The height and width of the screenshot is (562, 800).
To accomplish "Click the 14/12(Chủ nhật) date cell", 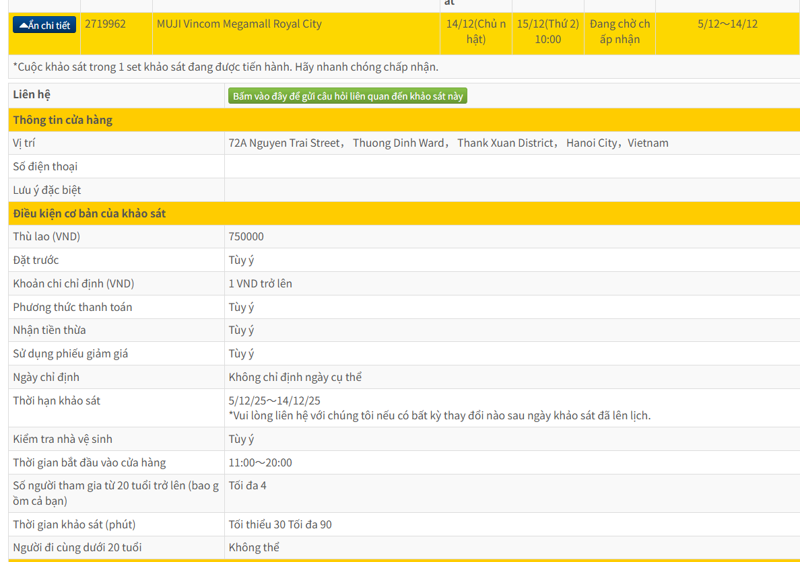I will click(476, 33).
